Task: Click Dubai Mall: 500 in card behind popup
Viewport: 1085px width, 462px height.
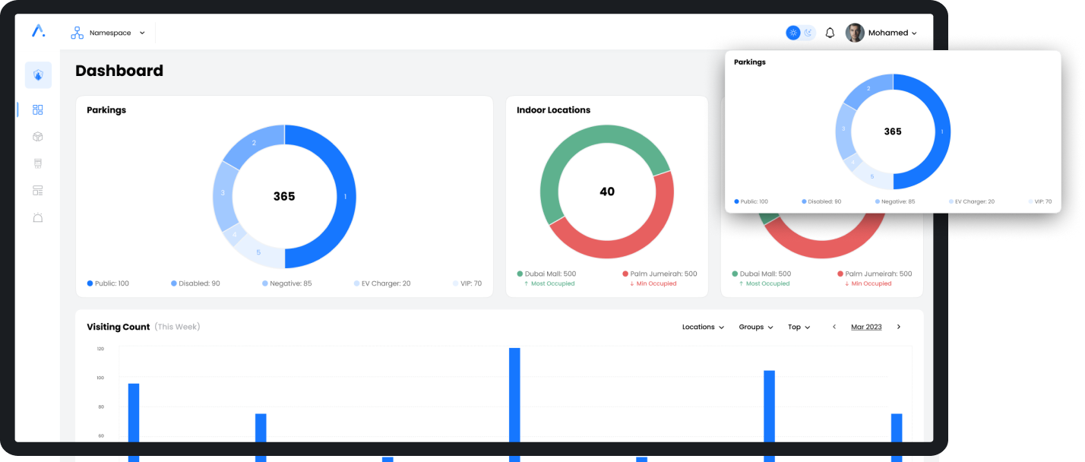Action: [761, 274]
